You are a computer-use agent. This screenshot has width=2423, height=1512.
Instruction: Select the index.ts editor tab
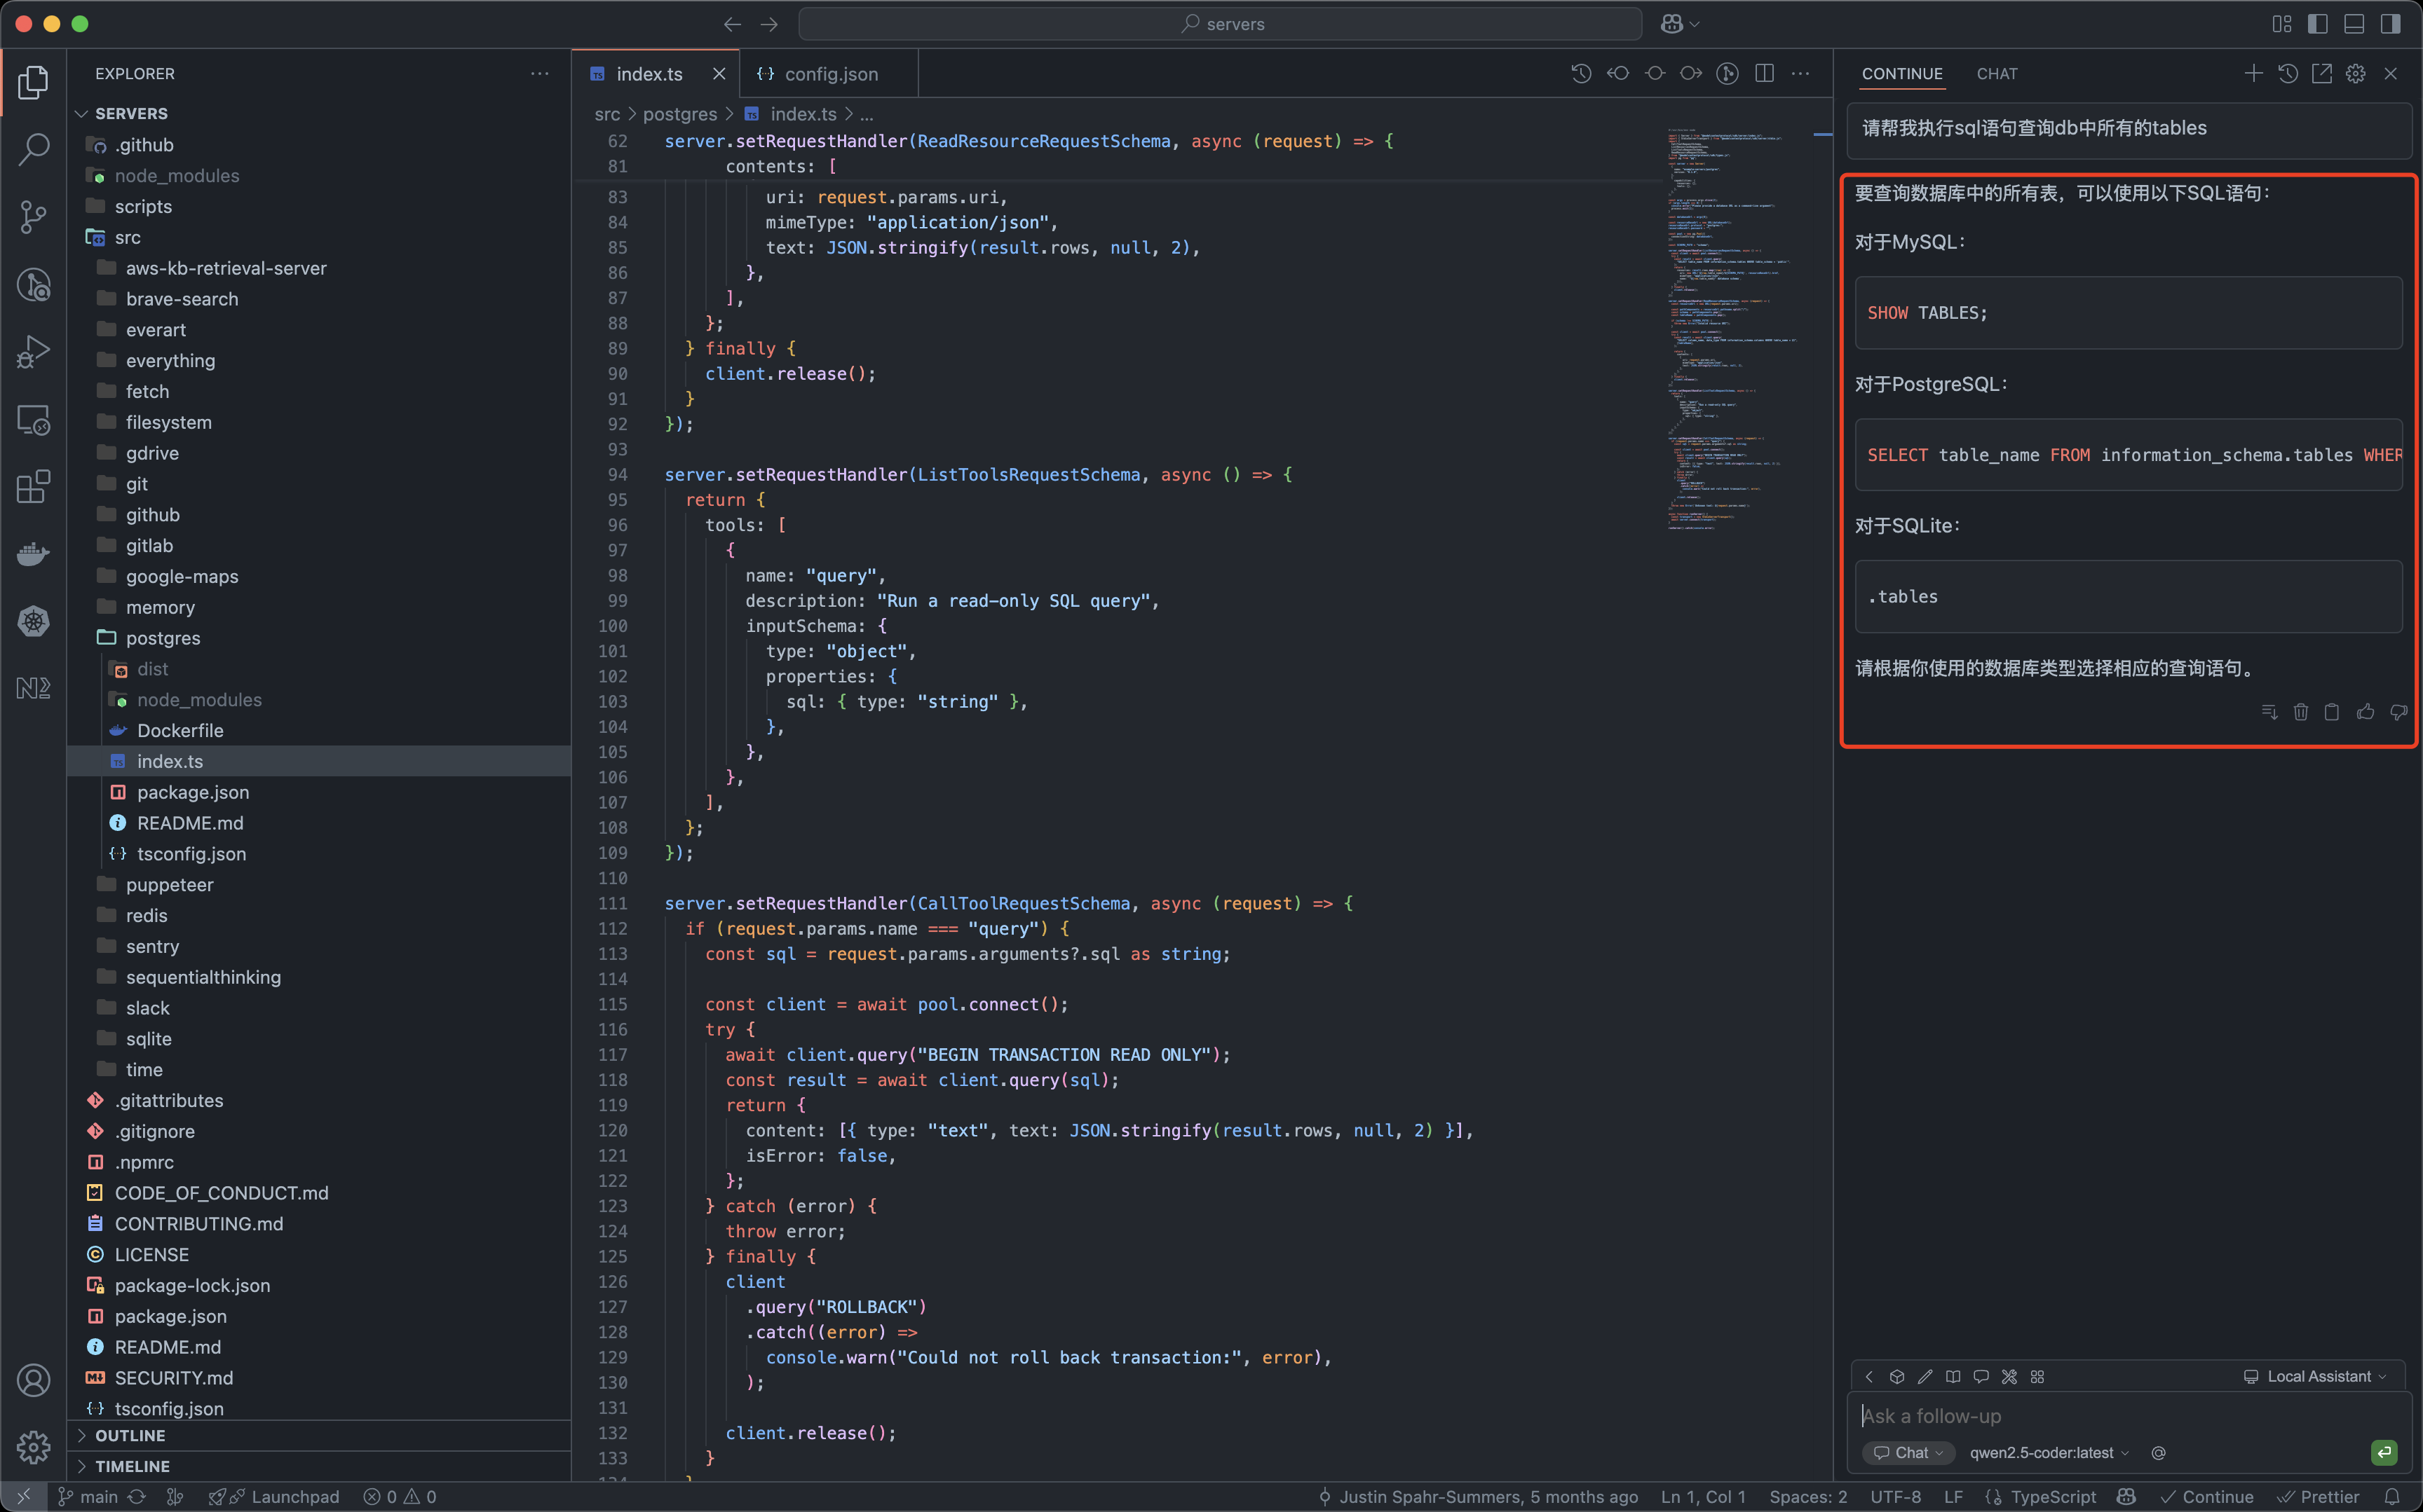point(649,73)
